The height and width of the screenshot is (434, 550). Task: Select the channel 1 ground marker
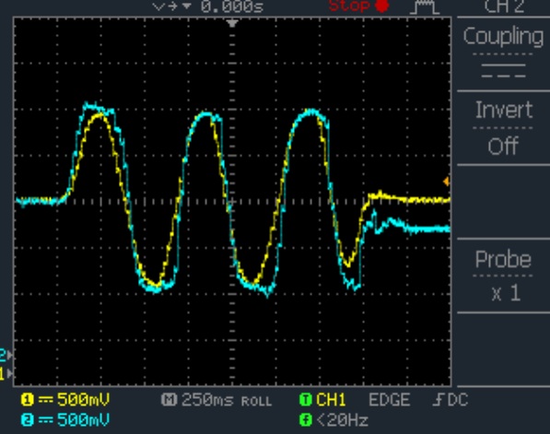pyautogui.click(x=6, y=374)
